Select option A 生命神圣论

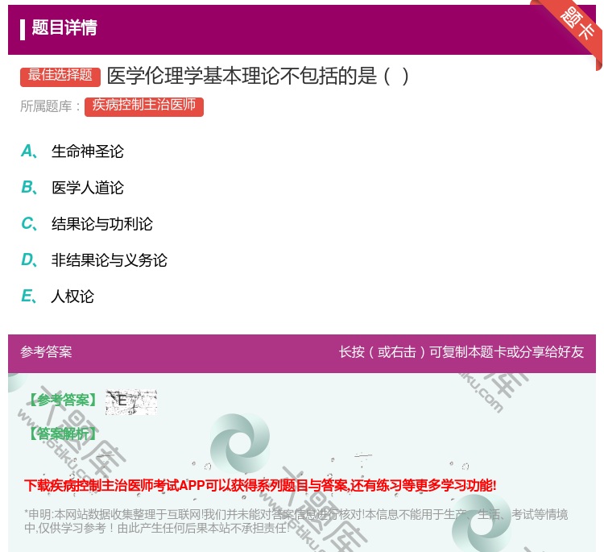pos(72,151)
